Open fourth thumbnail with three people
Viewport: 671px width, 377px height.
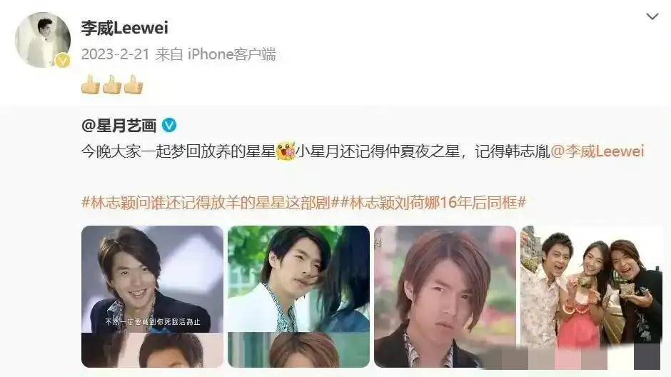[591, 296]
